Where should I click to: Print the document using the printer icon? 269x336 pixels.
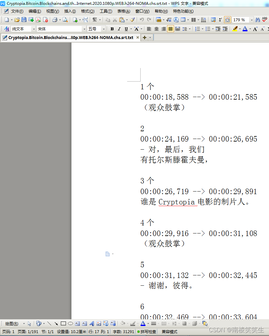(x=55, y=20)
